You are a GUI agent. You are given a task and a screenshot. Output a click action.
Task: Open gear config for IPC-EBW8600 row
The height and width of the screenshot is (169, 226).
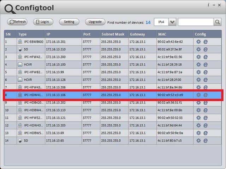tap(198, 42)
